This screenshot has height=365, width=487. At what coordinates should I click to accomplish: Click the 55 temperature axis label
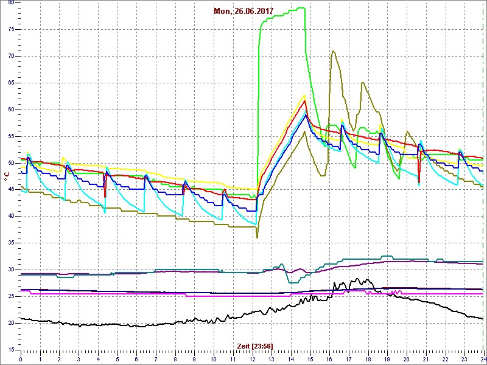11,136
